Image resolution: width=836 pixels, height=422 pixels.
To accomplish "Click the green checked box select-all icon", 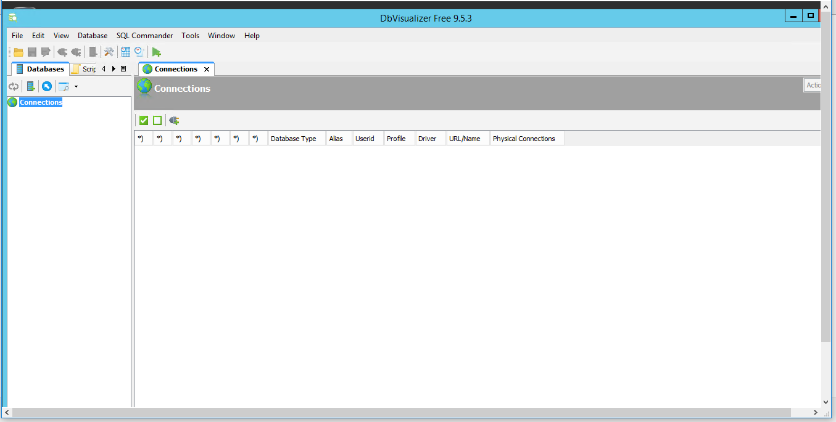I will pyautogui.click(x=144, y=121).
